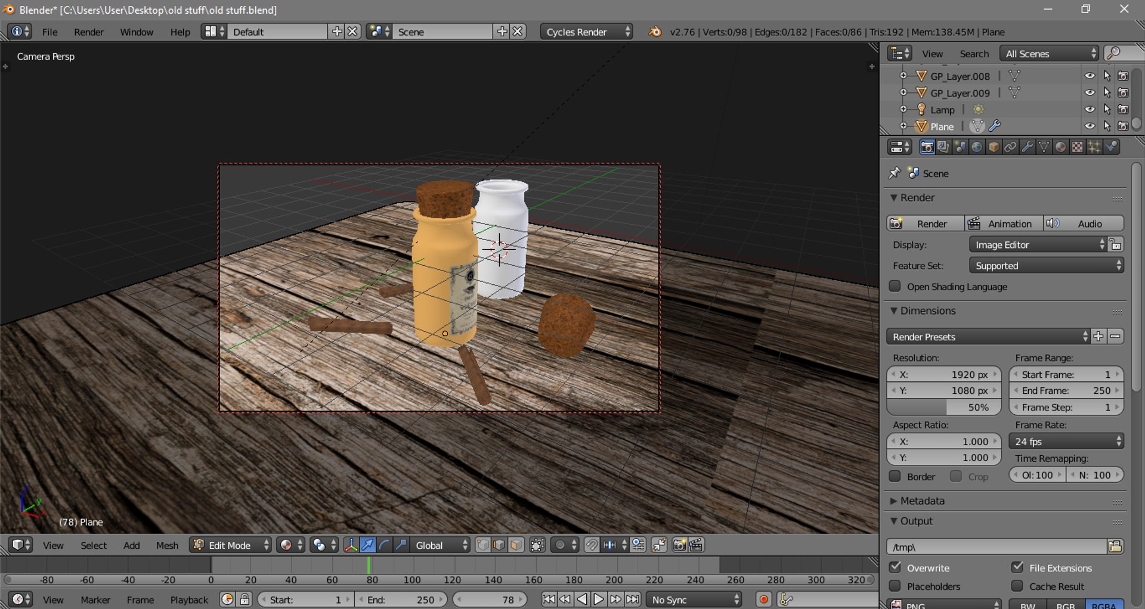Enable Open Shading Language checkbox
1145x609 pixels.
pyautogui.click(x=895, y=286)
